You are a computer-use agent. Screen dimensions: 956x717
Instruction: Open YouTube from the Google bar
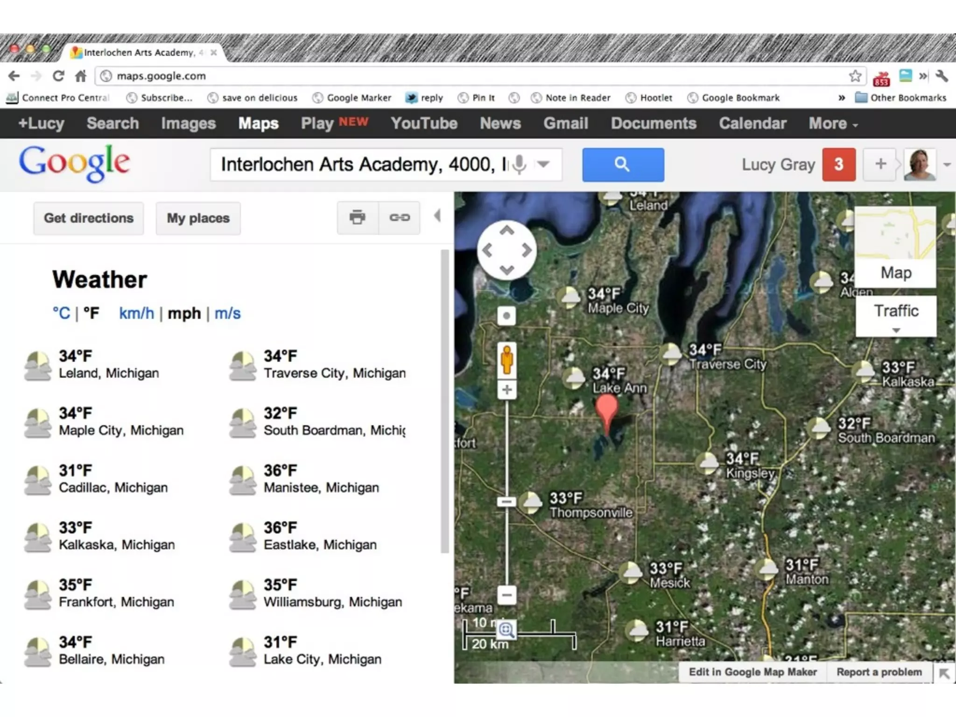(x=424, y=124)
